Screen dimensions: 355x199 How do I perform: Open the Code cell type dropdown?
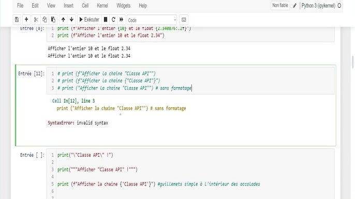[152, 20]
